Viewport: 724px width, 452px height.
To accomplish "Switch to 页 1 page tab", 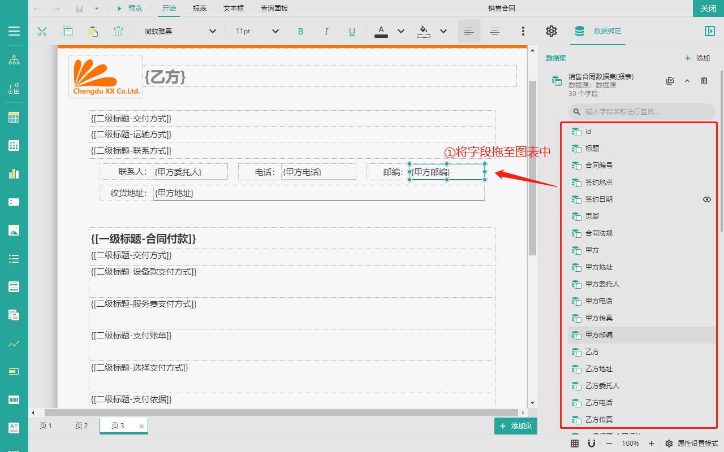I will [46, 426].
